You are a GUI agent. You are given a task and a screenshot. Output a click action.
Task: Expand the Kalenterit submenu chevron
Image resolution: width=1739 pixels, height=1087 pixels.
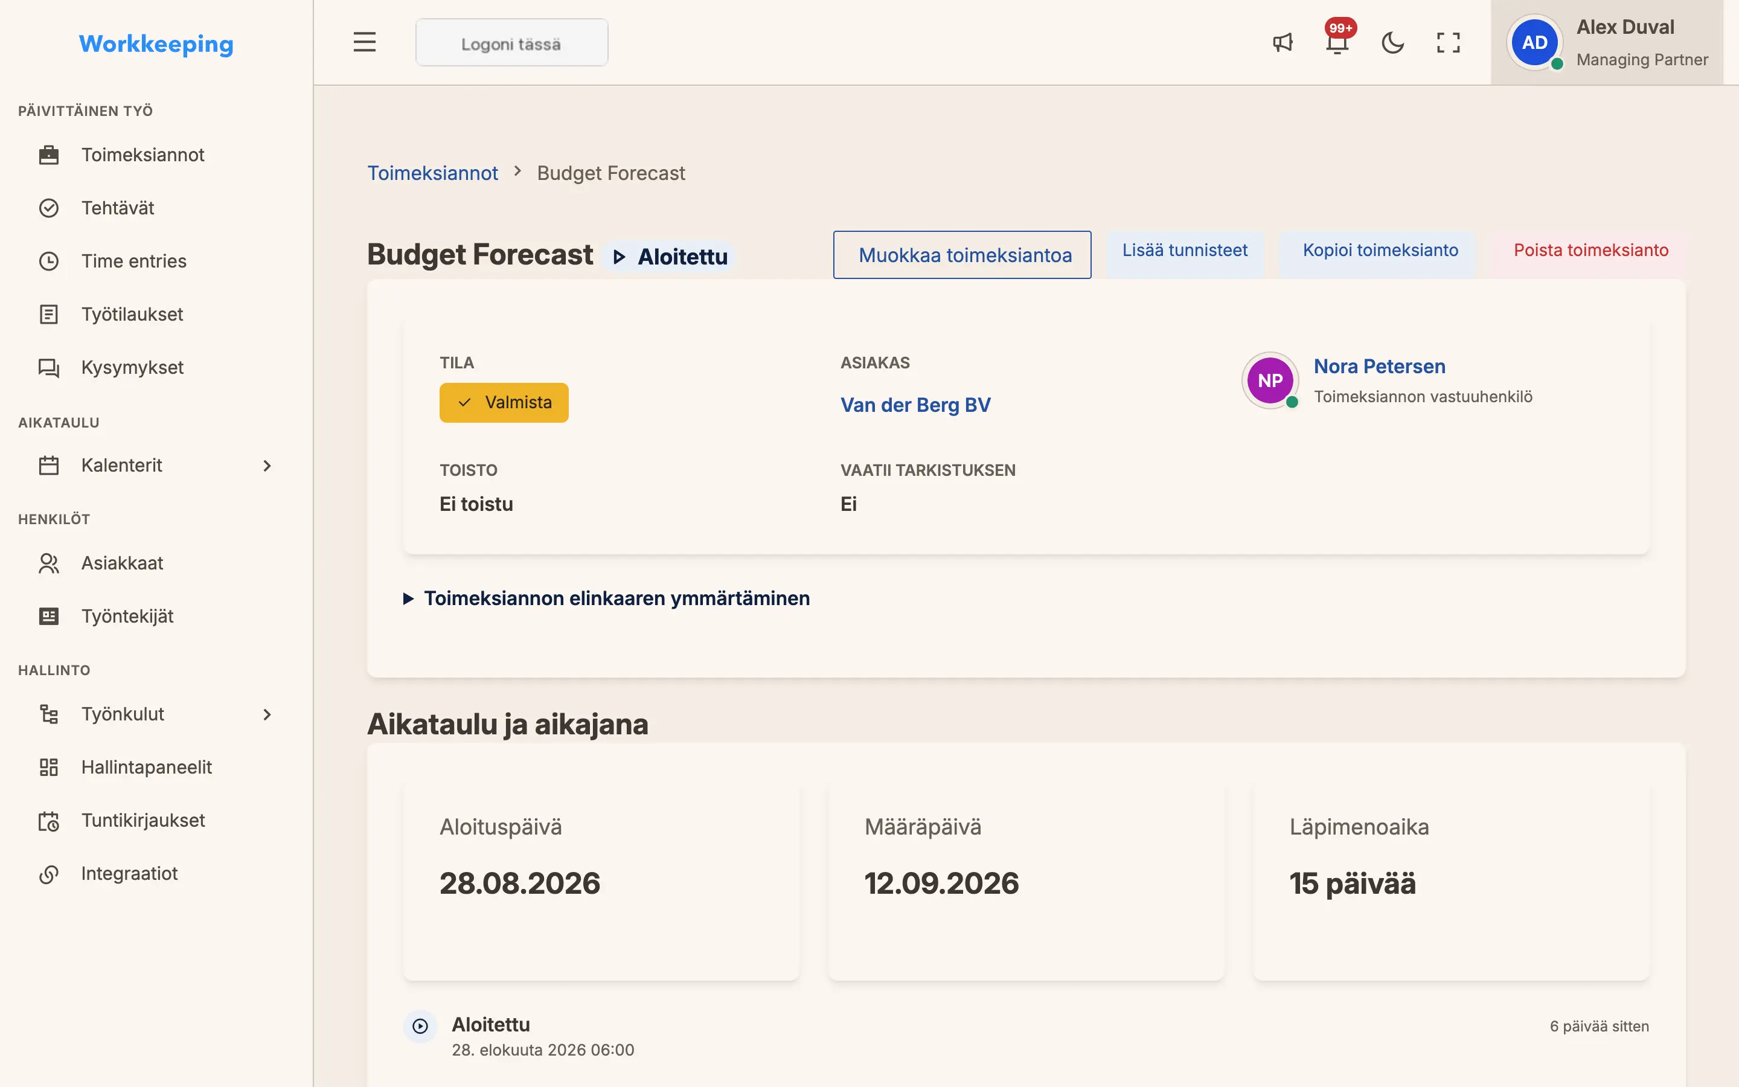[267, 465]
